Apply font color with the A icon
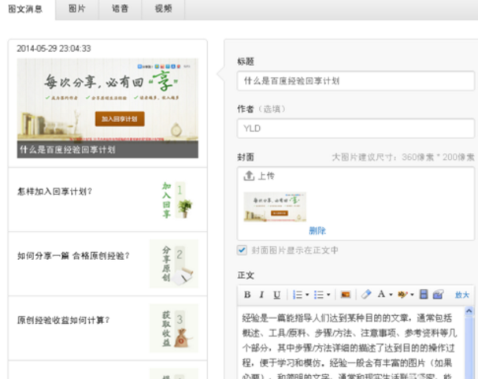Screen dimensions: 478x379 coord(381,294)
